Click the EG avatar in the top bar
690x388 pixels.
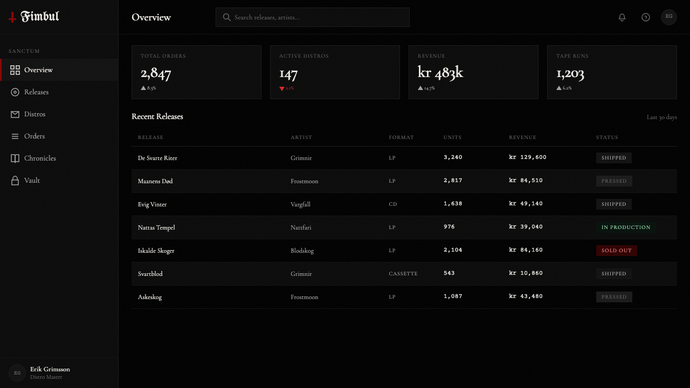669,17
